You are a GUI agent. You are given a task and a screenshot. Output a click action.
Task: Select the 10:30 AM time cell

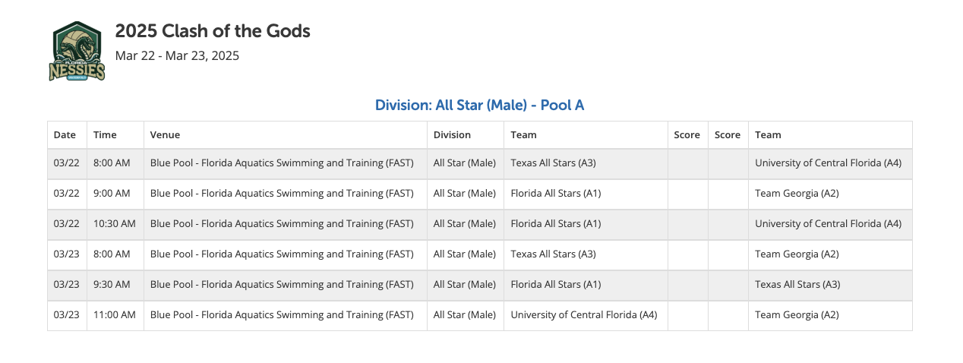click(x=115, y=223)
